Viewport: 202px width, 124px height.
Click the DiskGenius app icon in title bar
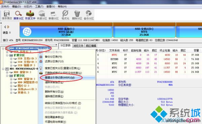click(1, 2)
